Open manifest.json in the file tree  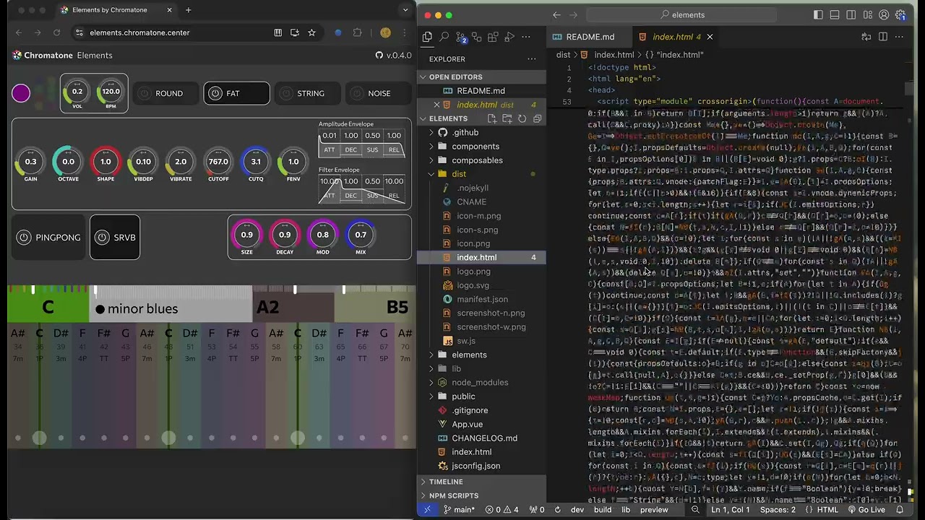[x=482, y=299]
